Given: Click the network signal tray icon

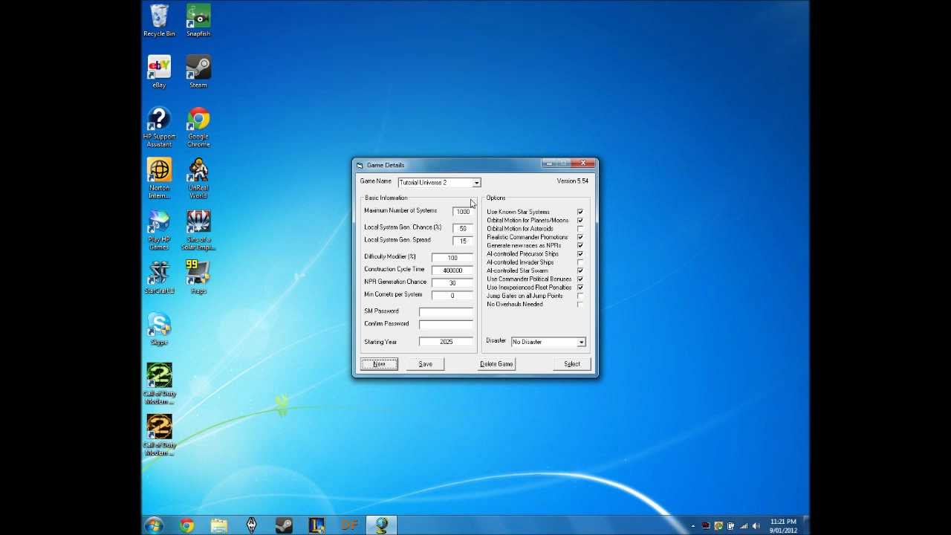Looking at the screenshot, I should pyautogui.click(x=744, y=526).
